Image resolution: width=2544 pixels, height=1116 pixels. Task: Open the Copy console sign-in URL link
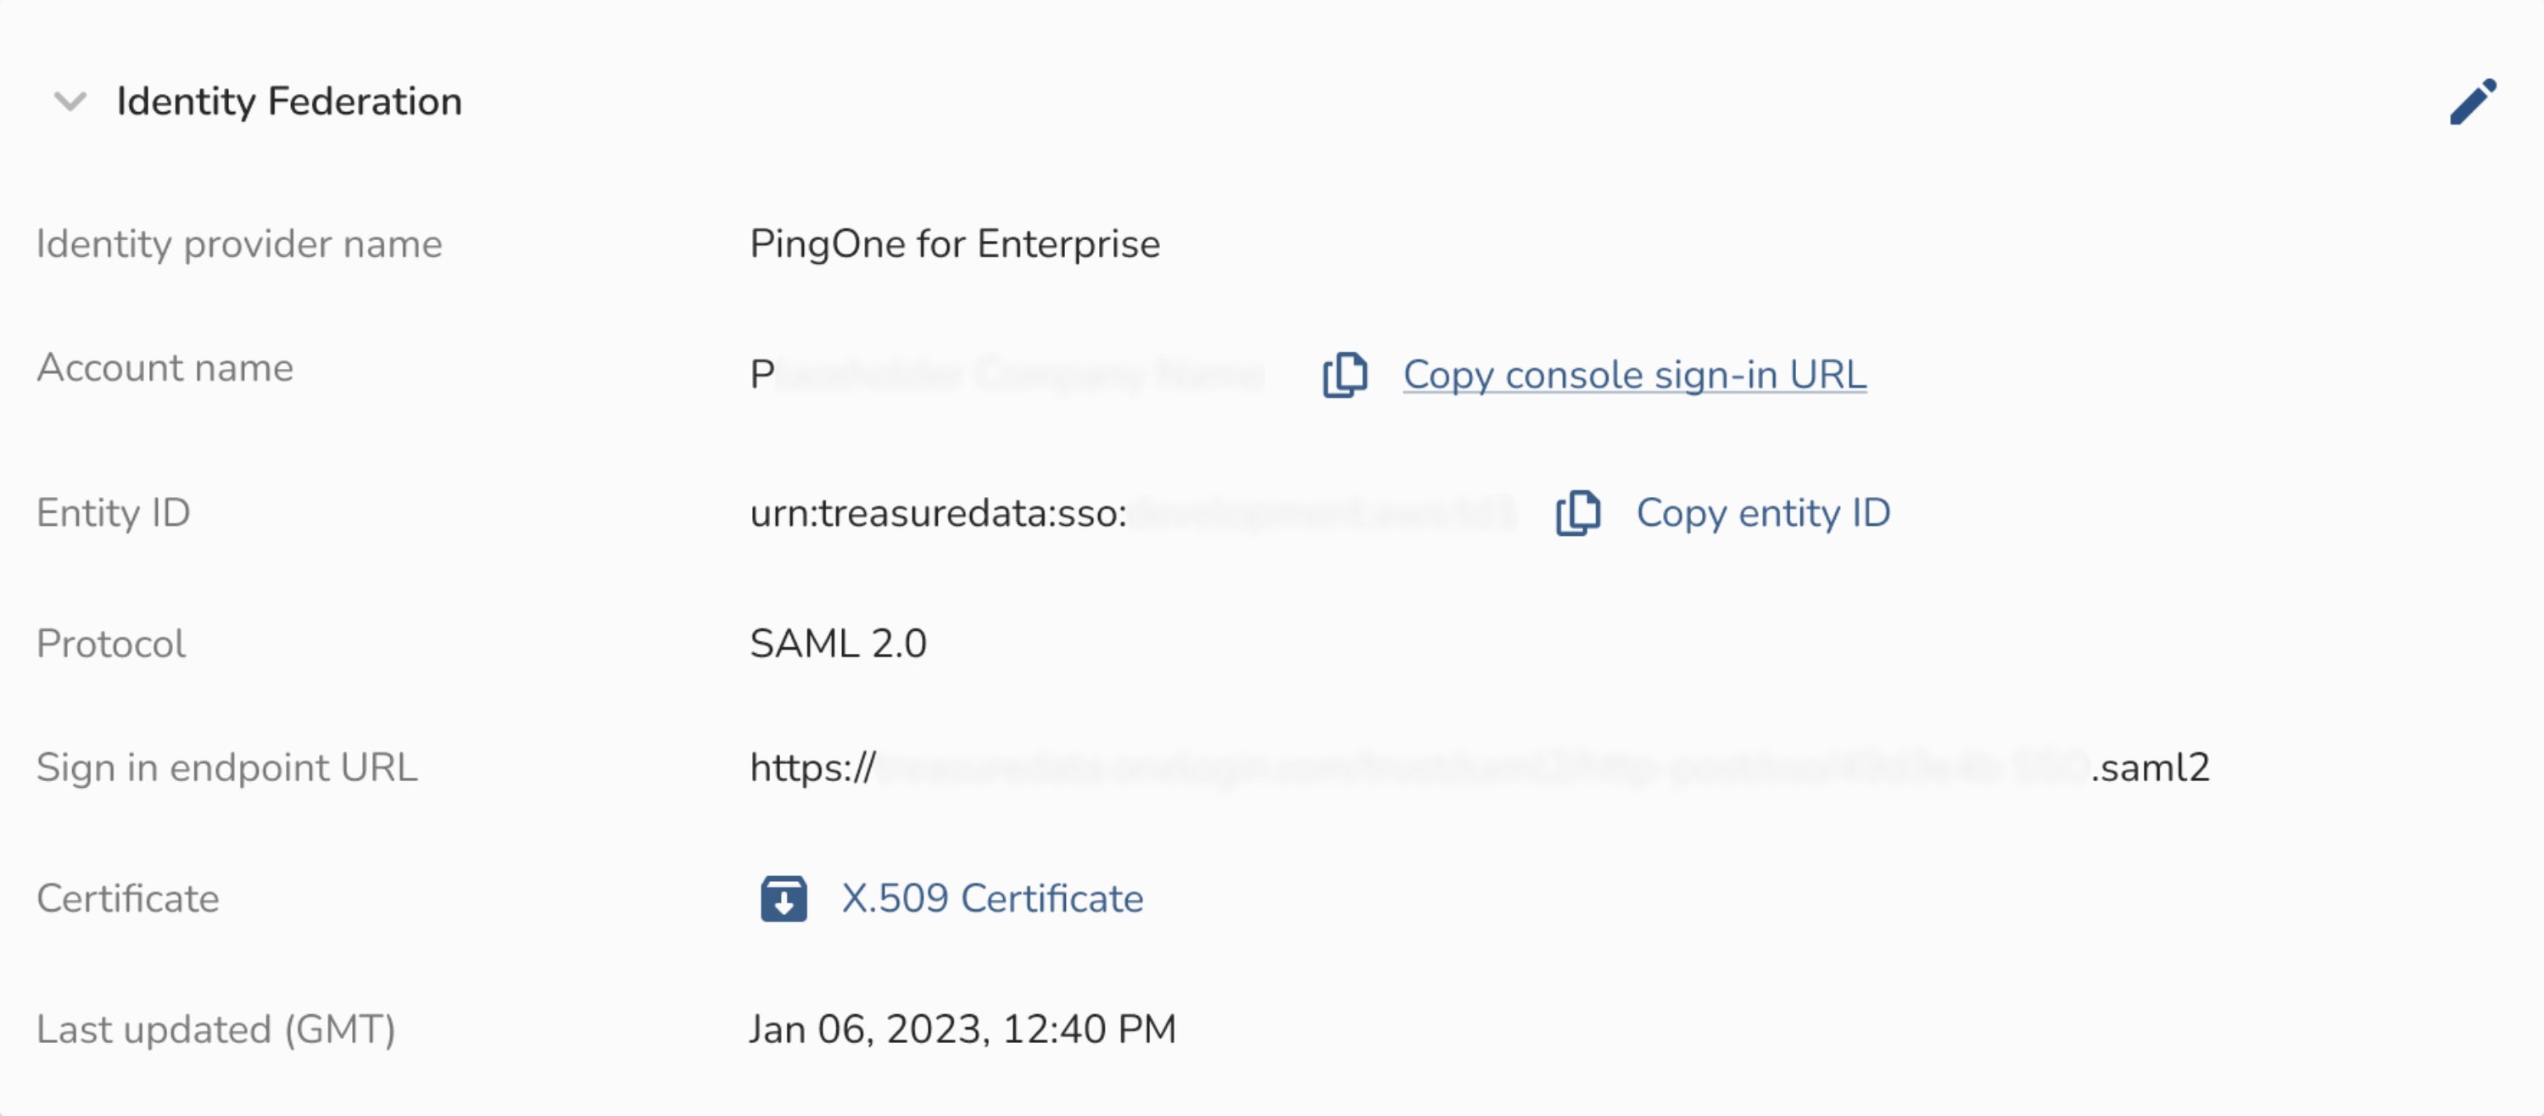1633,376
